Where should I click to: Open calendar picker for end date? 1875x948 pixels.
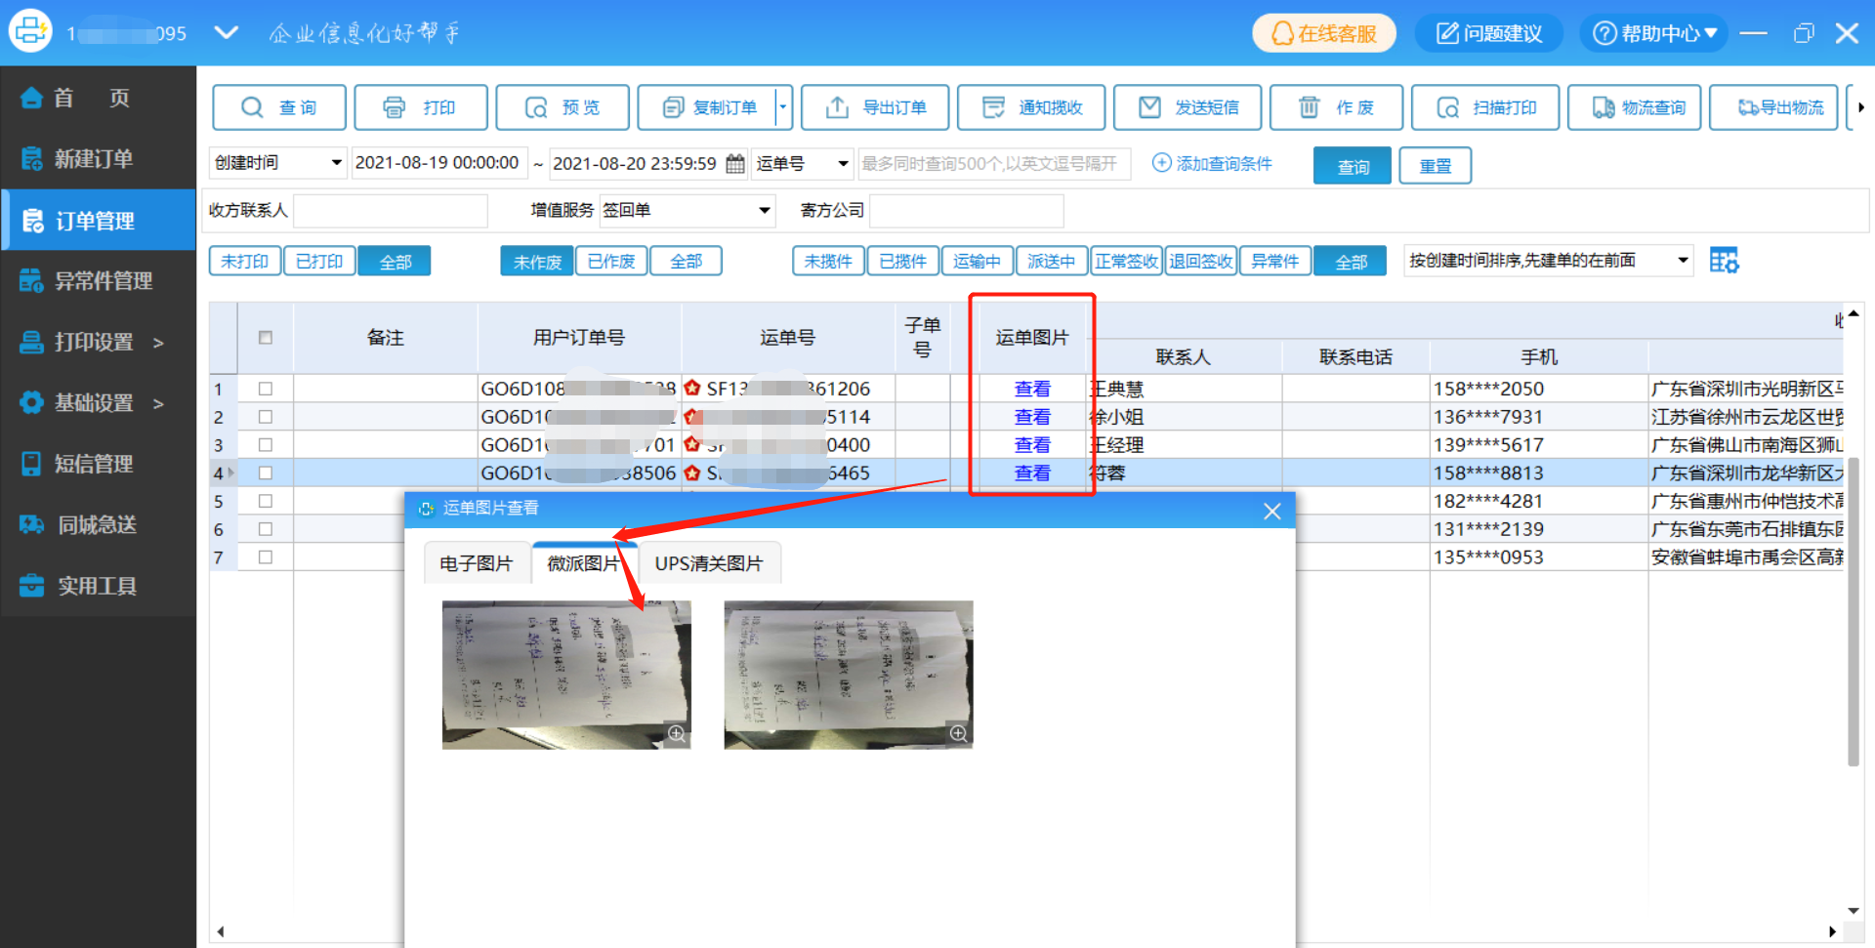coord(735,164)
